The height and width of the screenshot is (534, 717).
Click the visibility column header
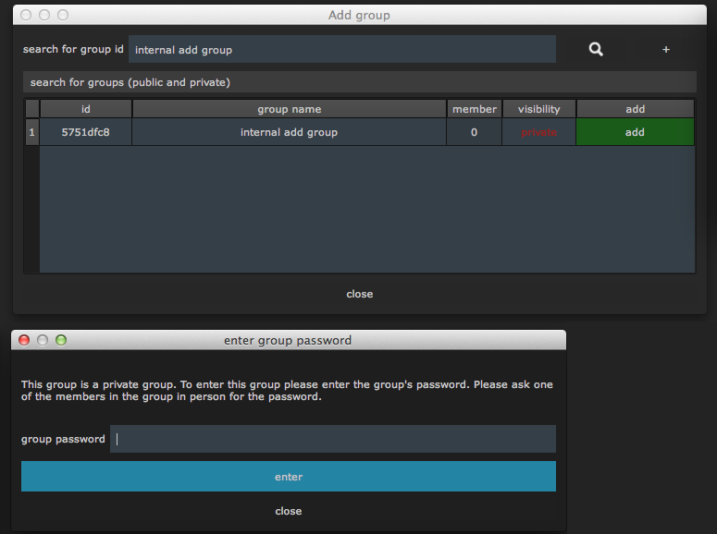coord(538,109)
